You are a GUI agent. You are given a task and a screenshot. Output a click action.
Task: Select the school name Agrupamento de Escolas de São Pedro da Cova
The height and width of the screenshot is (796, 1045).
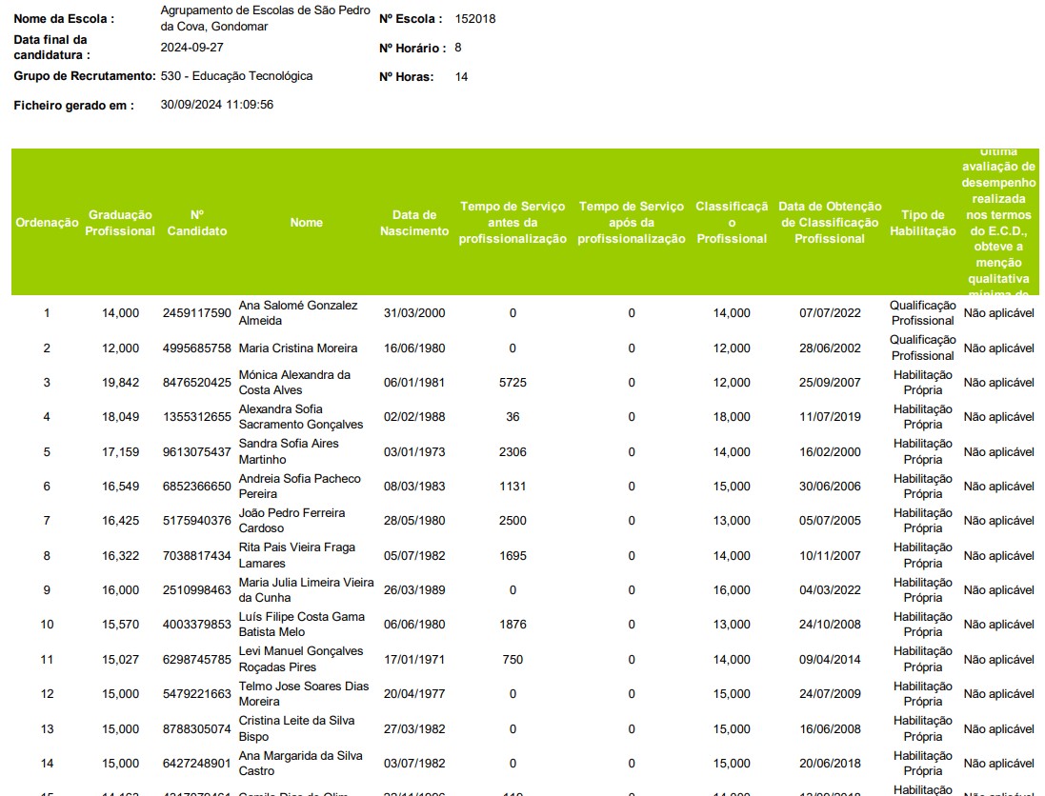(x=265, y=18)
